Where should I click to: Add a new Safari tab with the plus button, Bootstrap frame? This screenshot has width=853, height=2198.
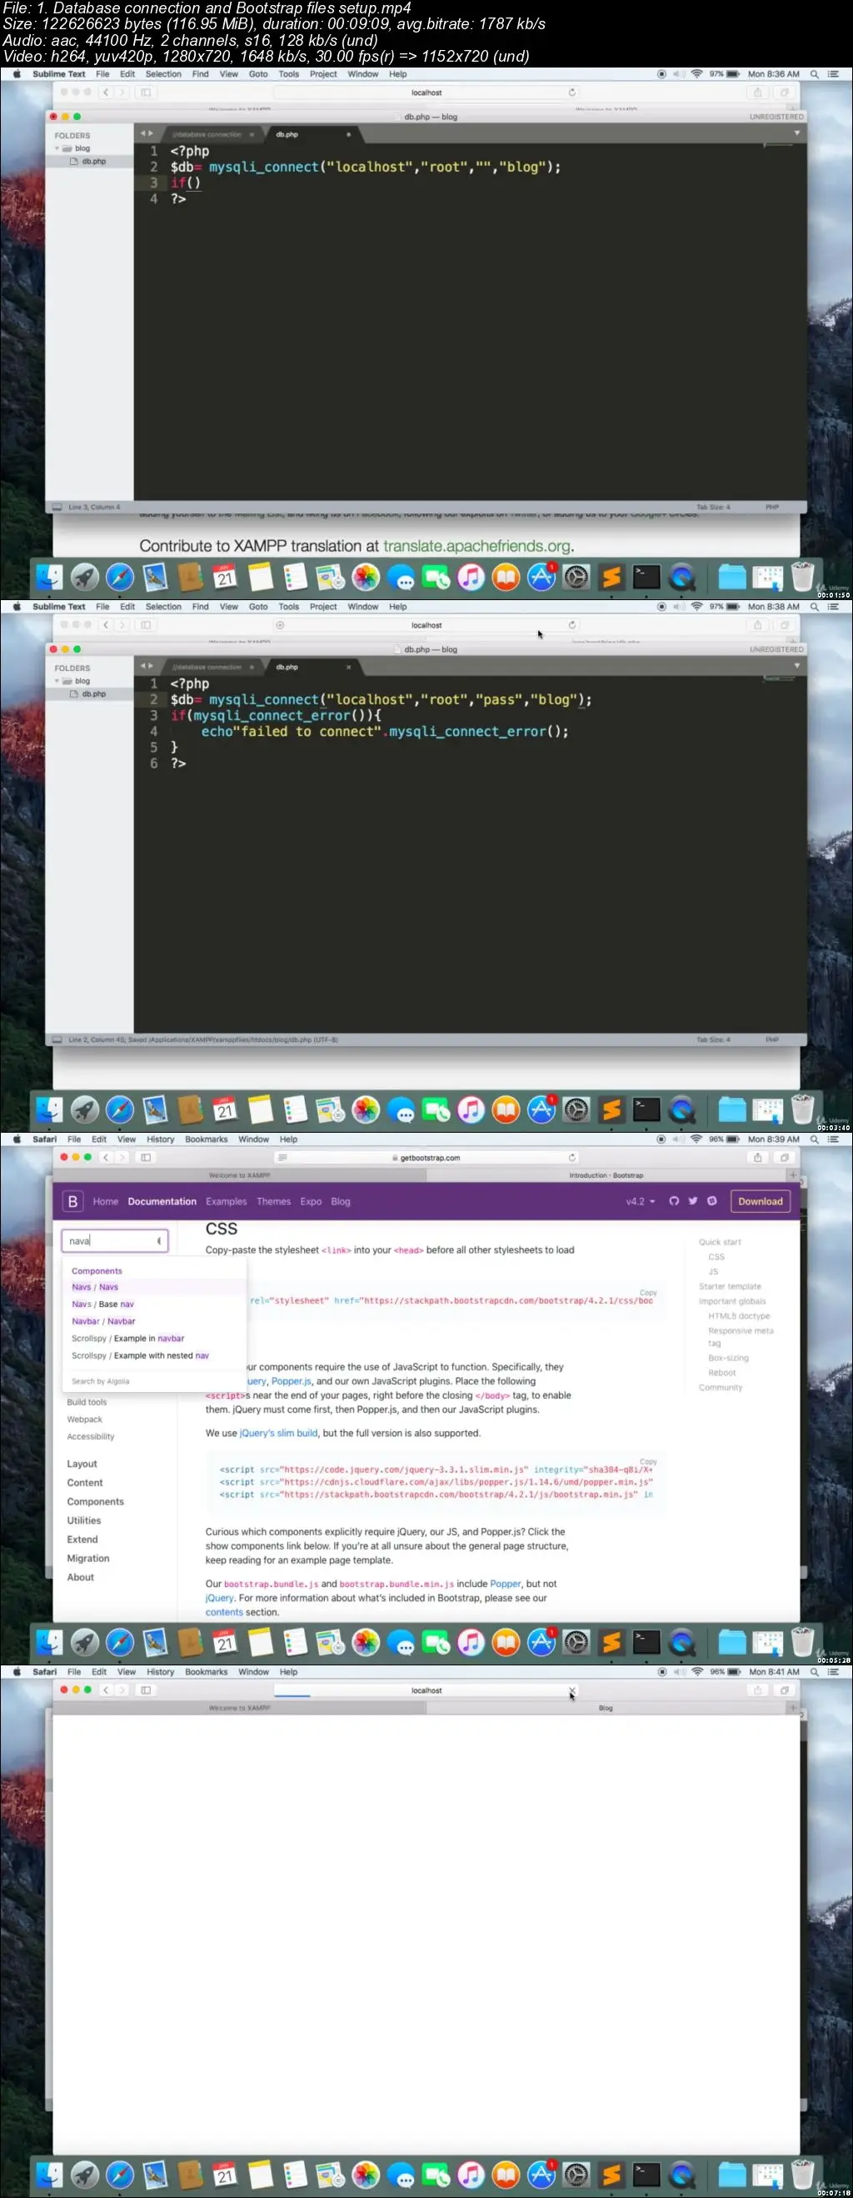(x=792, y=1176)
